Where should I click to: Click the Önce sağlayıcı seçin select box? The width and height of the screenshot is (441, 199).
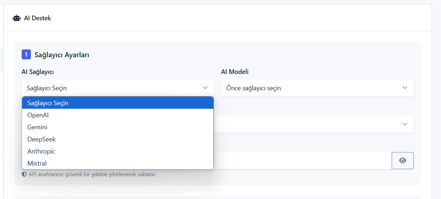point(317,88)
